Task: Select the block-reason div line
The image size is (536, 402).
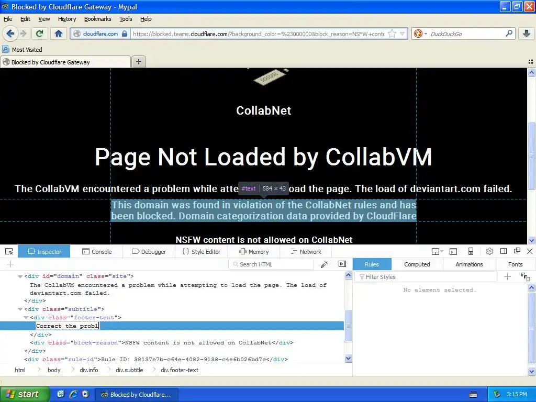Action: (162, 342)
